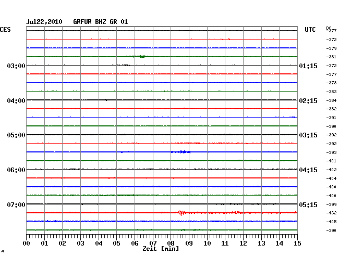Click the DC offset value -383

[x=331, y=92]
